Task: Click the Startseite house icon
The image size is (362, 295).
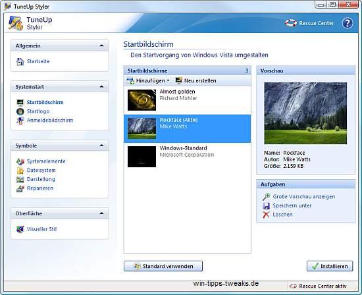Action: tap(20, 61)
